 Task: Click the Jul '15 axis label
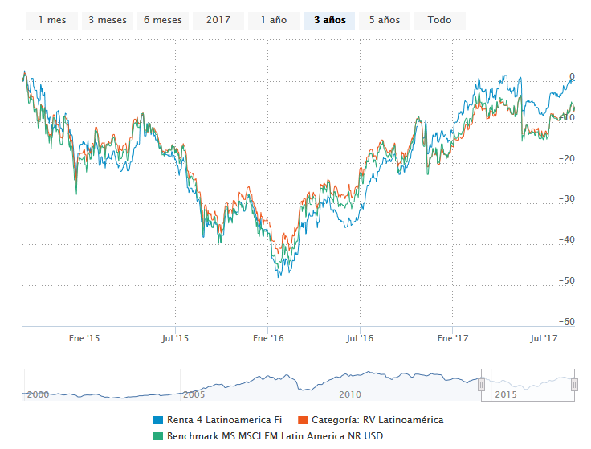pos(175,338)
